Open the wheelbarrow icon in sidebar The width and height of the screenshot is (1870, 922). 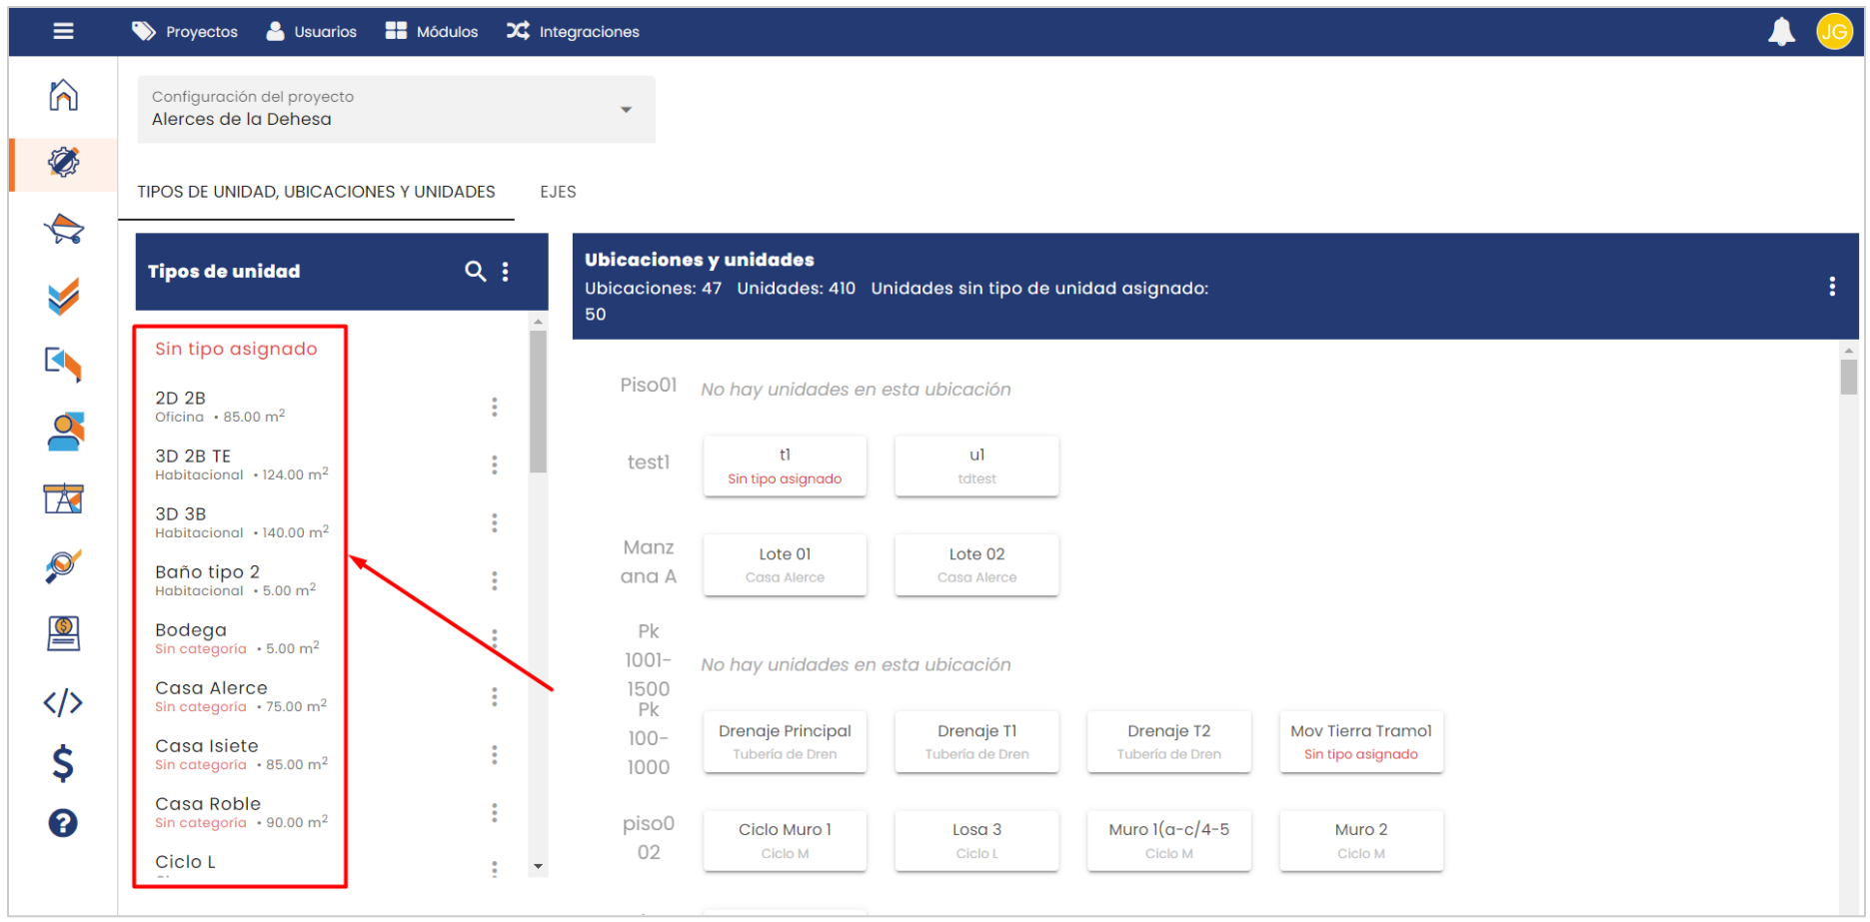tap(63, 229)
